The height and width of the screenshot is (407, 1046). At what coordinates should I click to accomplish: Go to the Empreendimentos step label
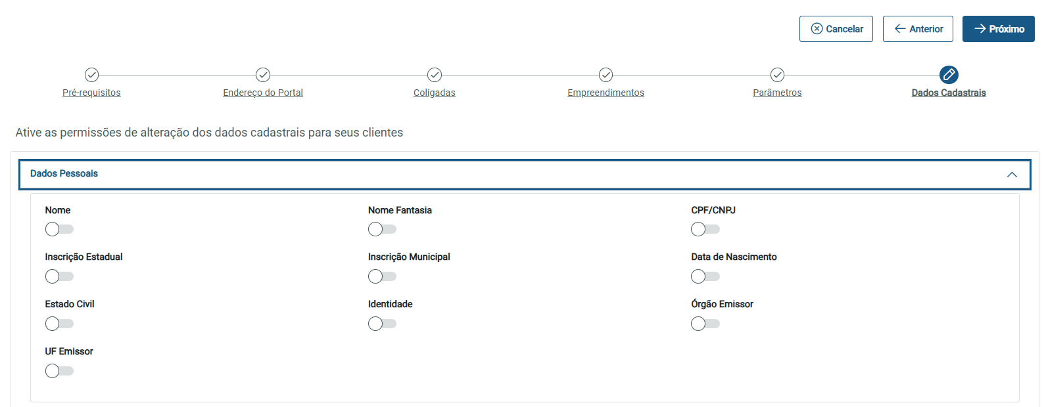pos(606,93)
